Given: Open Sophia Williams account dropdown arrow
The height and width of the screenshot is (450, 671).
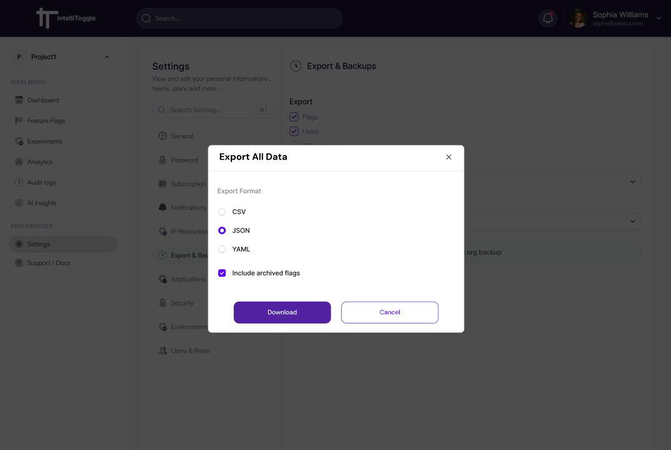Looking at the screenshot, I should coord(659,19).
